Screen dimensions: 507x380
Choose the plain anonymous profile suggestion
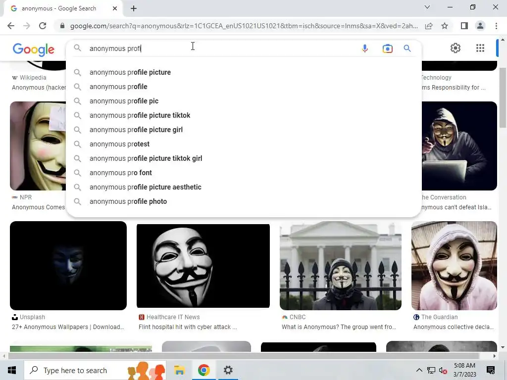pos(118,87)
